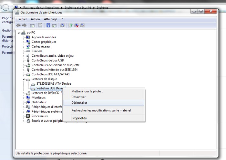Click the update driver toolbar icon
Screen dimensions: 226x160
[x=70, y=25]
